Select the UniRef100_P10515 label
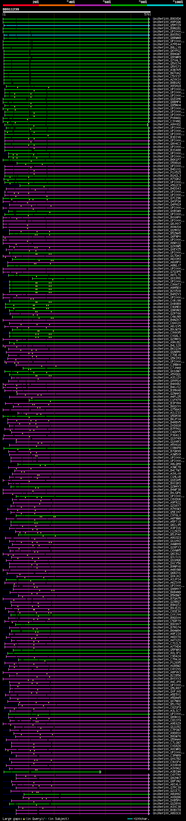The width and height of the screenshot is (186, 821). [167, 172]
